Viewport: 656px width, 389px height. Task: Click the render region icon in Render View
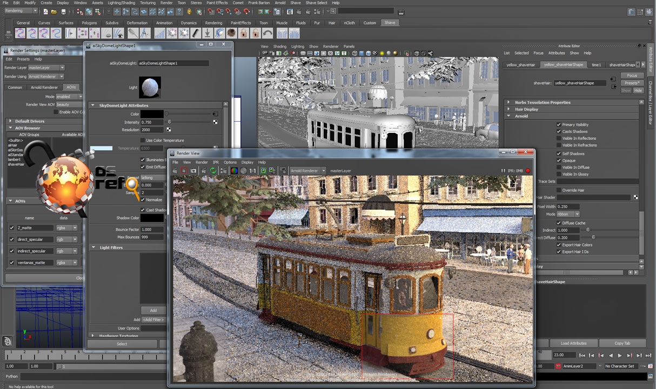click(x=184, y=171)
